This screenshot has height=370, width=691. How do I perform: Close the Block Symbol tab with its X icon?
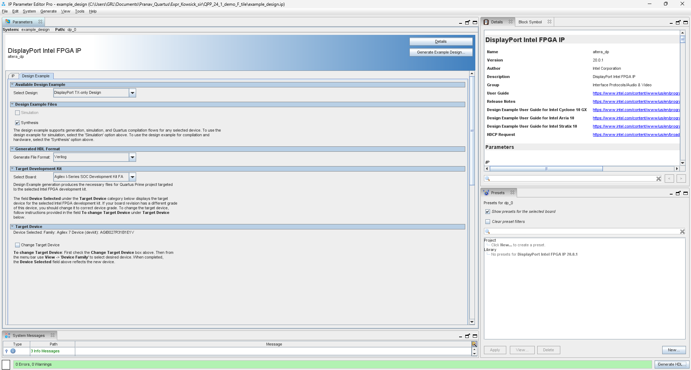(x=549, y=22)
